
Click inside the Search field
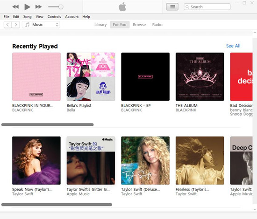(x=207, y=7)
